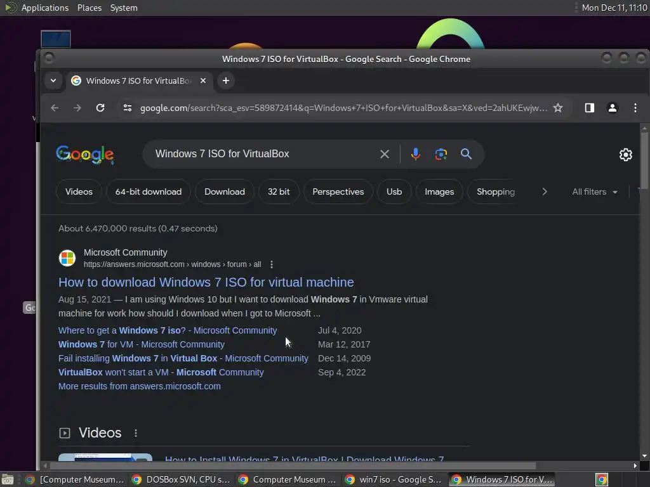The height and width of the screenshot is (487, 650).
Task: Open video thumbnail below Videos heading
Action: [x=105, y=457]
